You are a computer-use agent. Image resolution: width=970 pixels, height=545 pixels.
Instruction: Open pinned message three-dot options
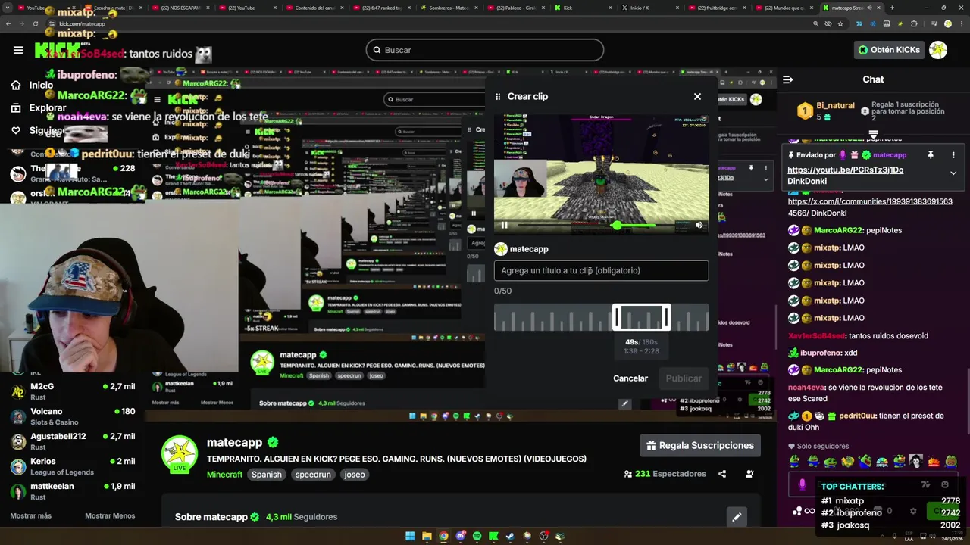953,154
